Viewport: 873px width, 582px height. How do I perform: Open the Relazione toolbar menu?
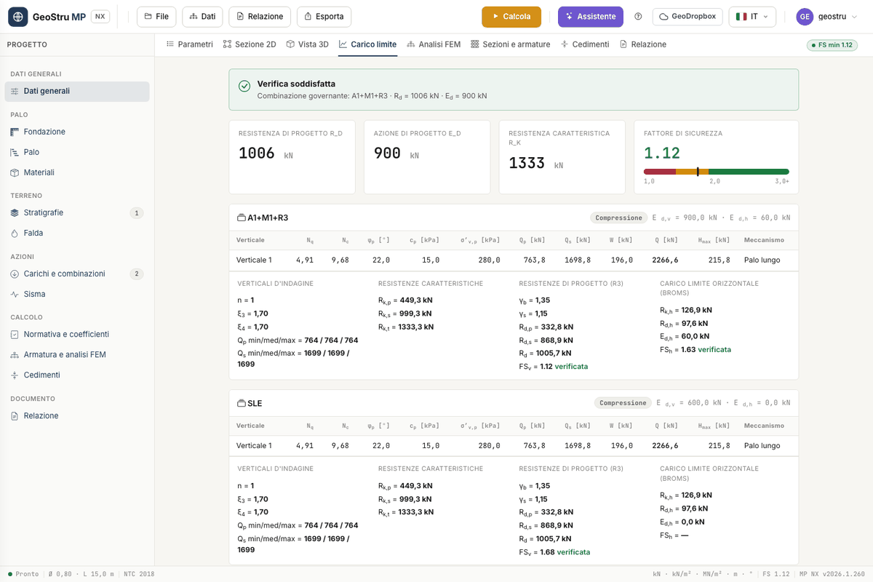pos(260,17)
